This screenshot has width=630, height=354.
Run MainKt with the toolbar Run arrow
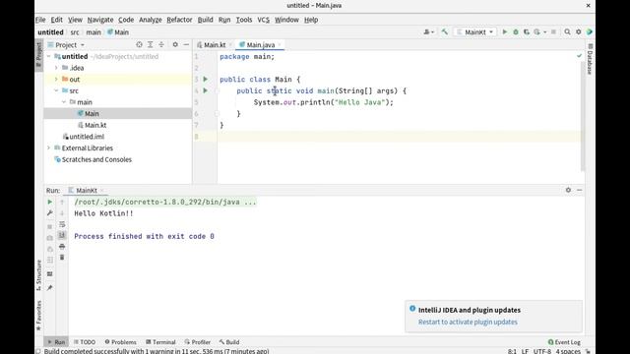(x=505, y=31)
